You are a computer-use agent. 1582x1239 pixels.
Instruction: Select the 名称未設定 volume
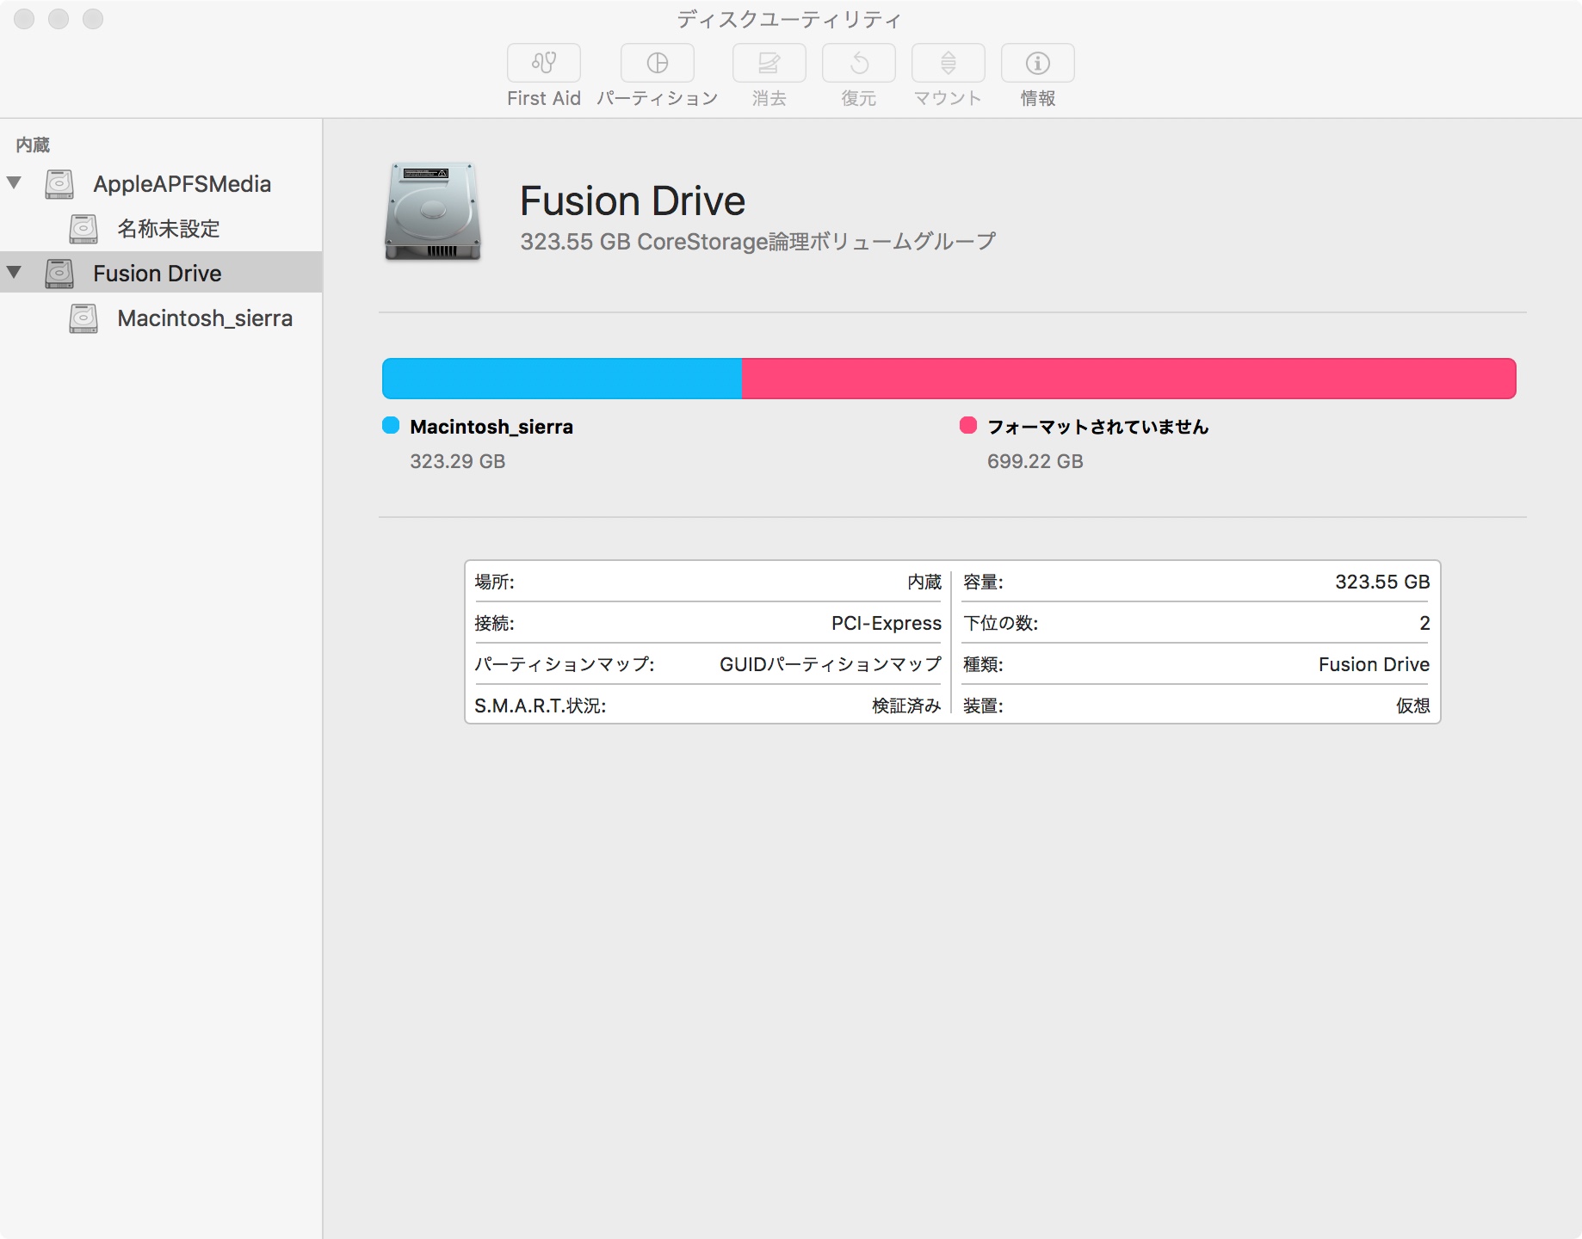click(169, 229)
